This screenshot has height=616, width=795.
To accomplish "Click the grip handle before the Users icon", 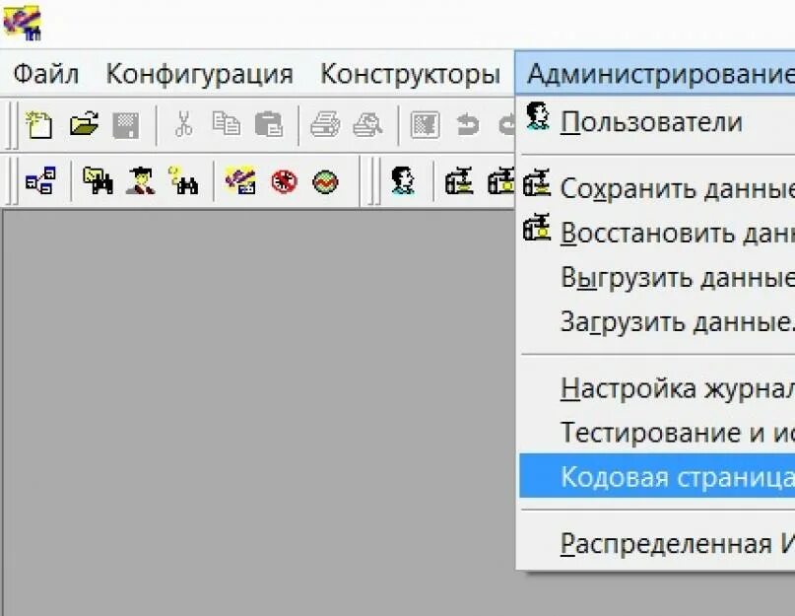I will tap(374, 180).
